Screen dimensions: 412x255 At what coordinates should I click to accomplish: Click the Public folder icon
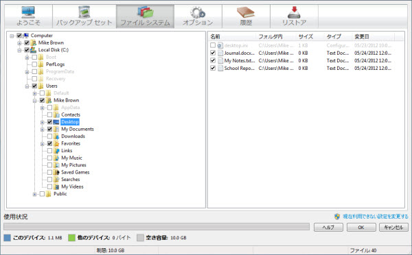coord(48,194)
